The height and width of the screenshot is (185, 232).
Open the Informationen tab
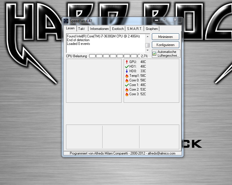(99, 29)
